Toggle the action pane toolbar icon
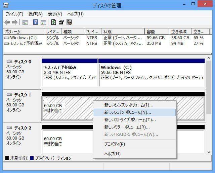 coord(43,22)
